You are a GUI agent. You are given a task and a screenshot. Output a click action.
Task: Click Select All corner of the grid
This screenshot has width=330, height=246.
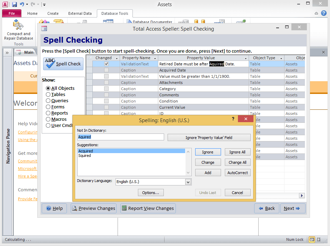(89, 58)
